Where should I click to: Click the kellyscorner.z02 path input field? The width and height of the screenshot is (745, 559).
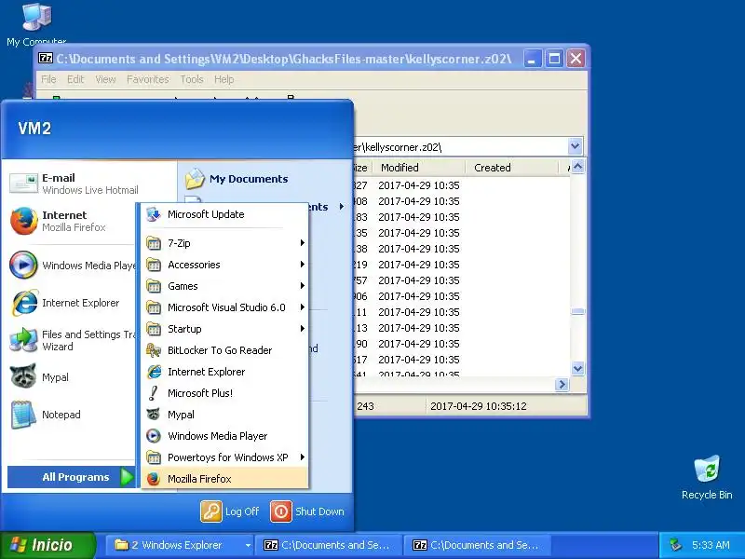[x=461, y=147]
